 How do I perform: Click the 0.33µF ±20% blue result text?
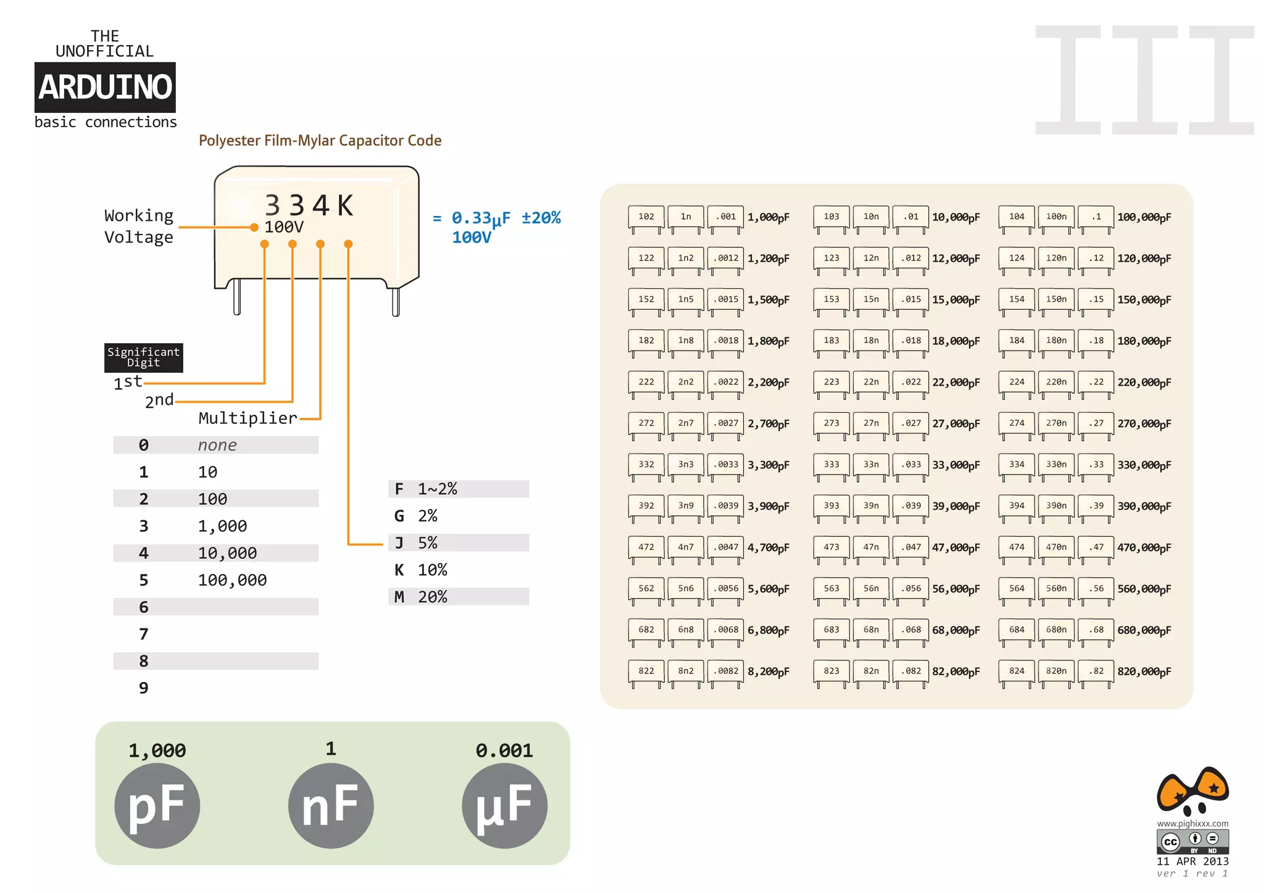coord(505,218)
